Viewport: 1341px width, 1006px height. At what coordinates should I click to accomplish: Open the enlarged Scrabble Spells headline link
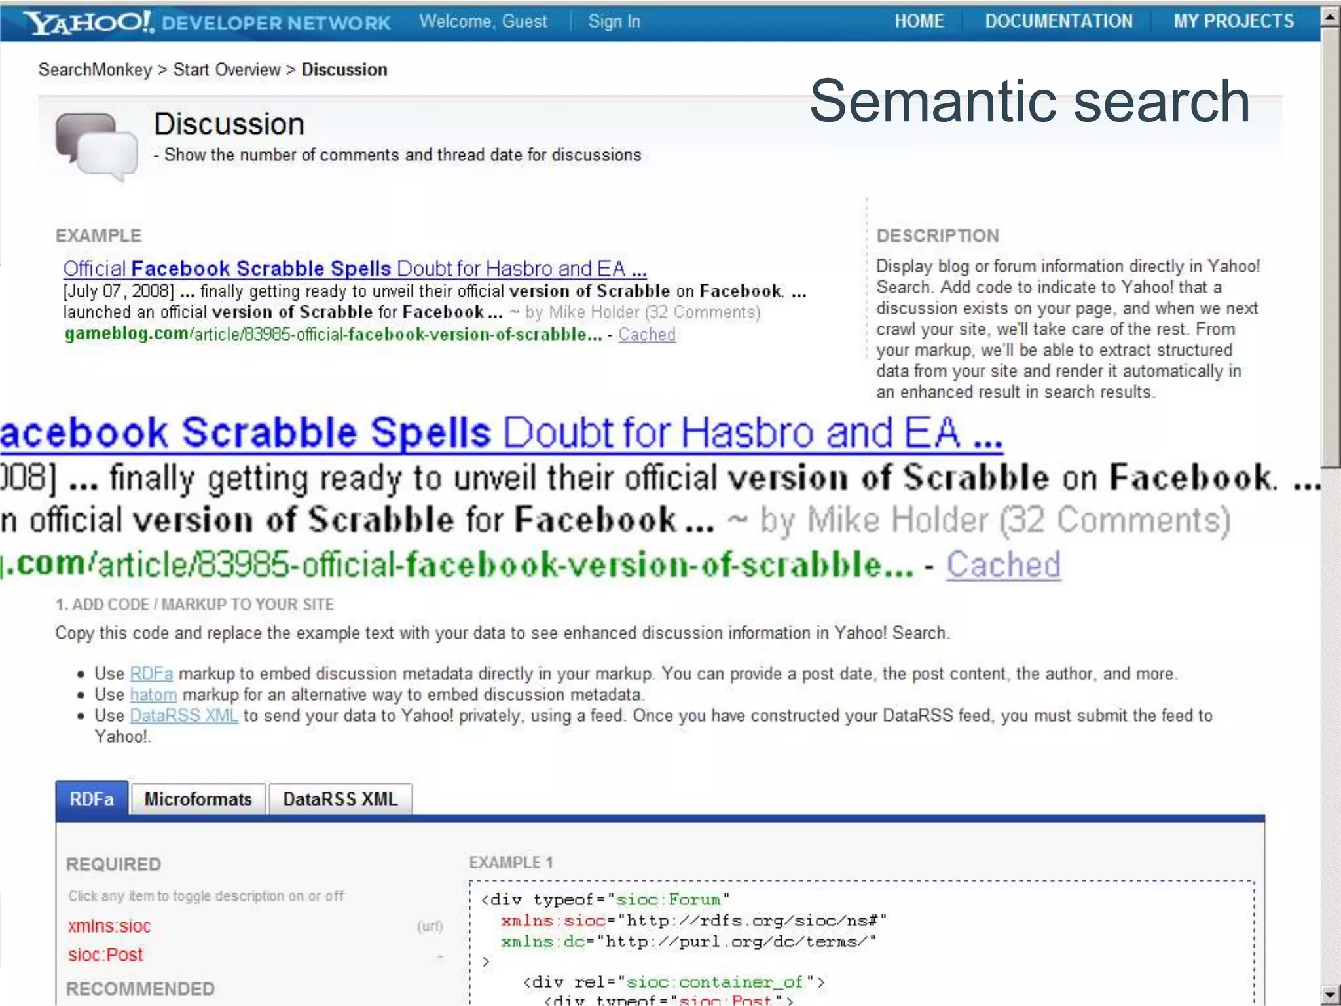(x=501, y=433)
